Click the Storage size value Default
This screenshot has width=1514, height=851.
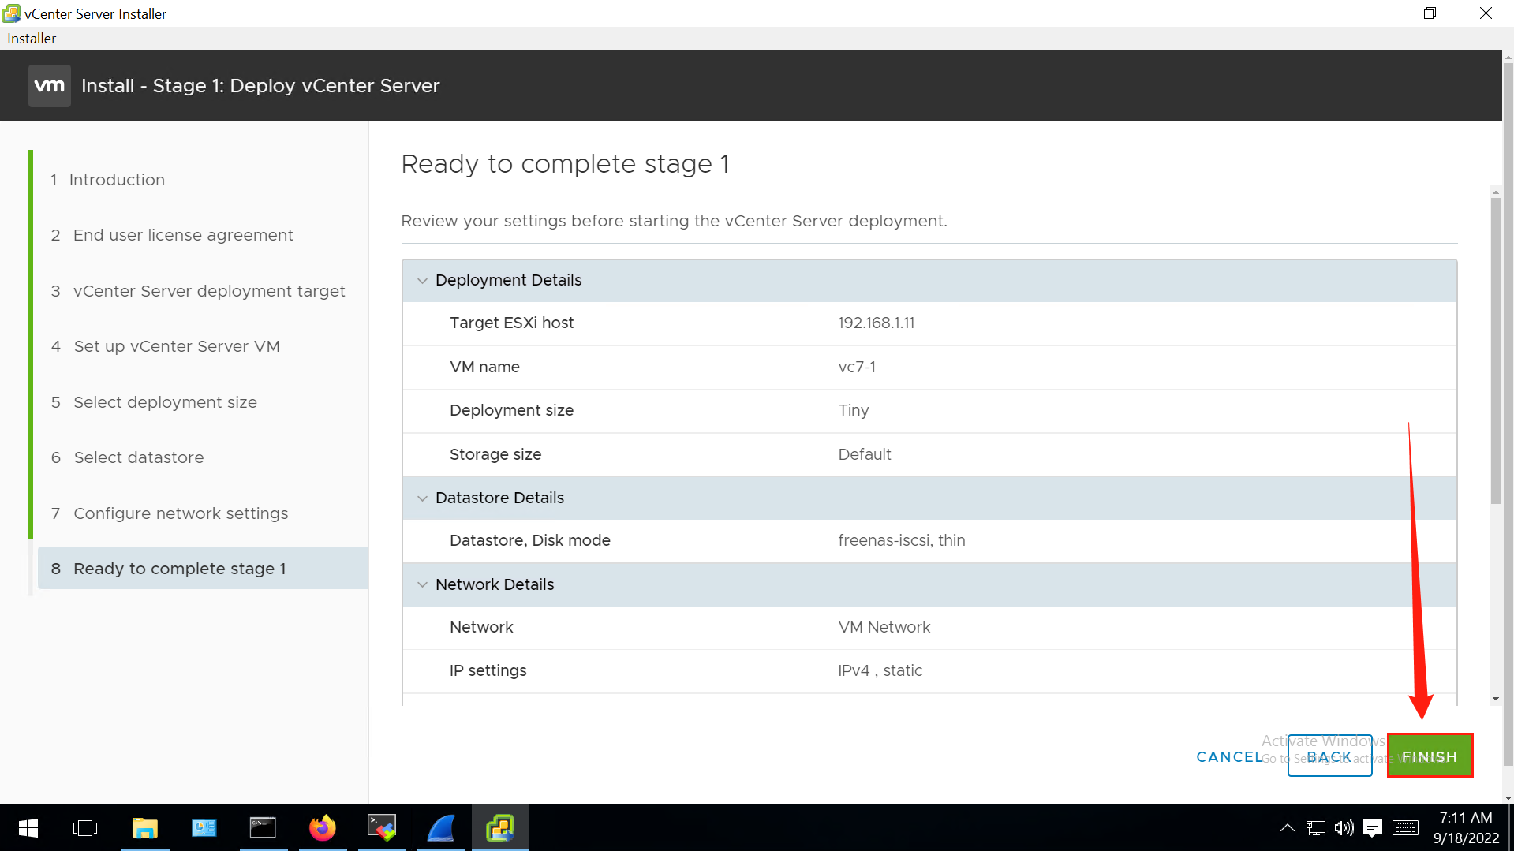pyautogui.click(x=865, y=455)
